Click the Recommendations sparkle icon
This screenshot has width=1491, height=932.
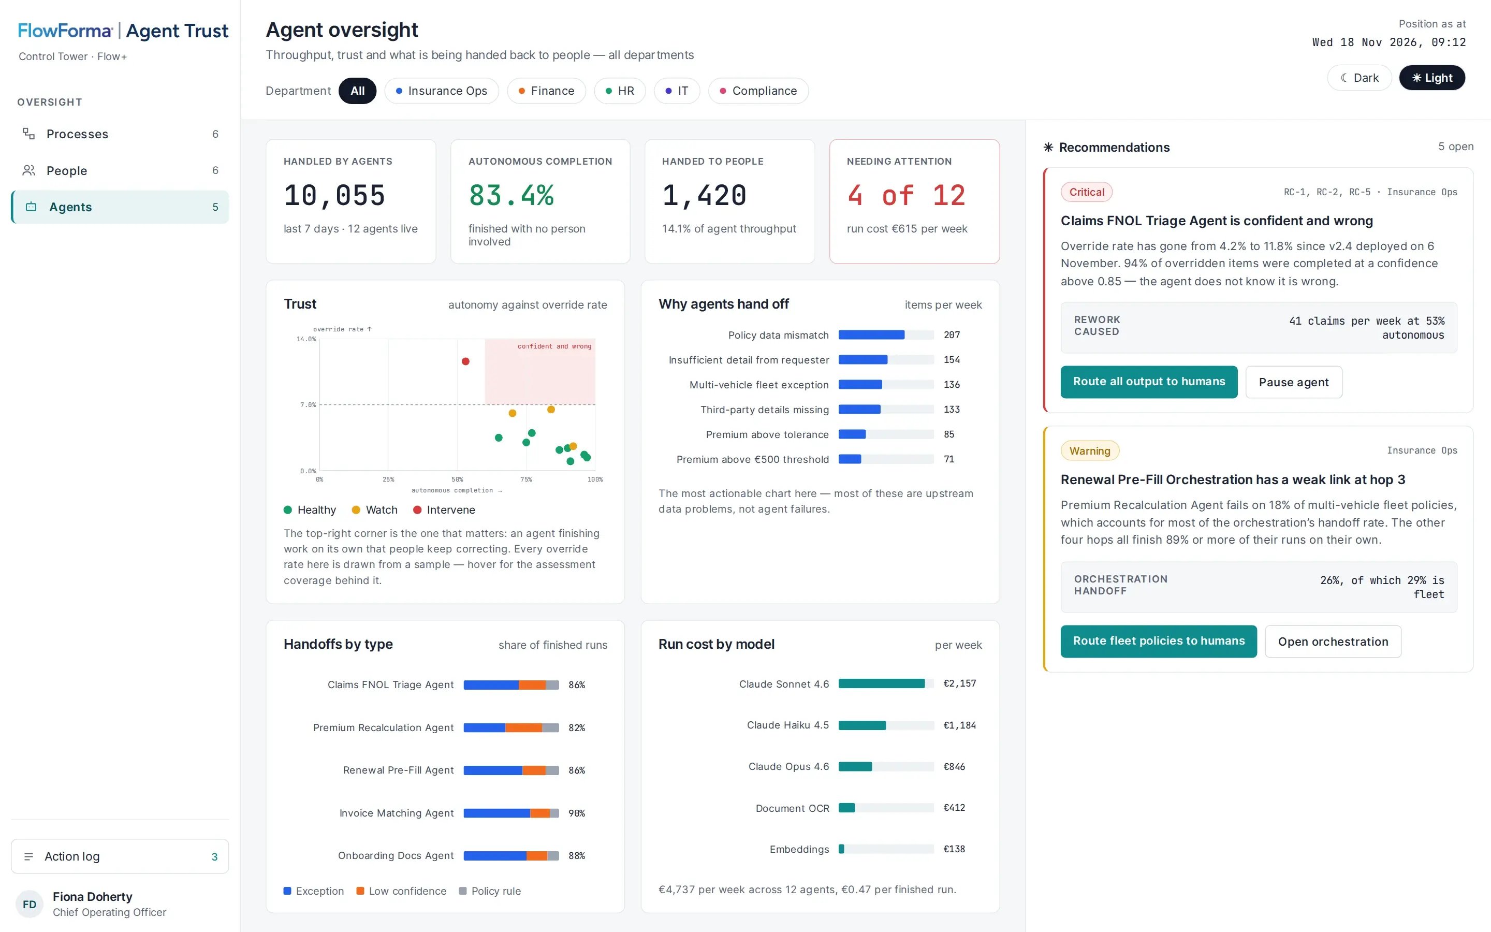[1048, 148]
